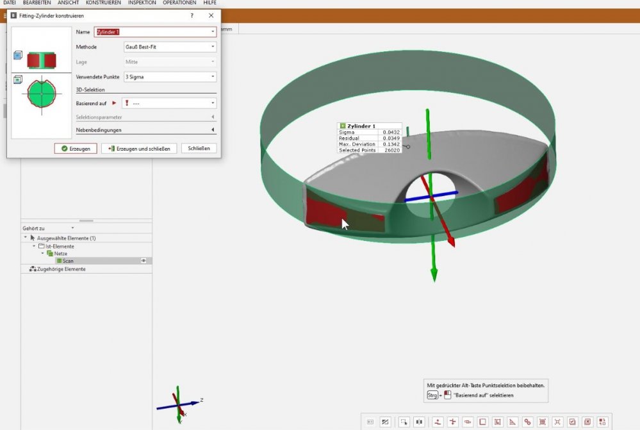Click the angle triangle icon in the bottom toolbar
Image resolution: width=640 pixels, height=430 pixels.
pyautogui.click(x=512, y=422)
